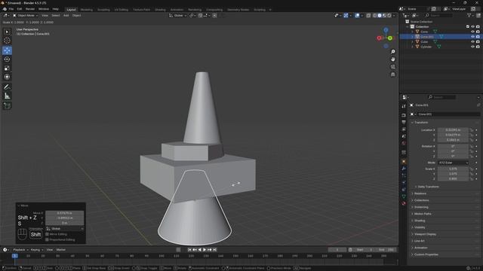Open the World properties tab
Image resolution: width=483 pixels, height=271 pixels.
tap(404, 143)
